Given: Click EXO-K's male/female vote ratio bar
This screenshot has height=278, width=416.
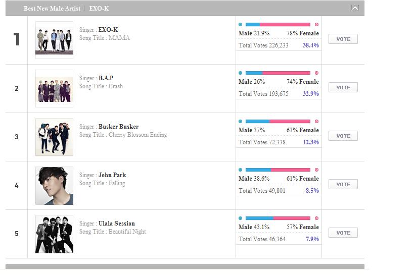Looking at the screenshot, I should pos(278,25).
